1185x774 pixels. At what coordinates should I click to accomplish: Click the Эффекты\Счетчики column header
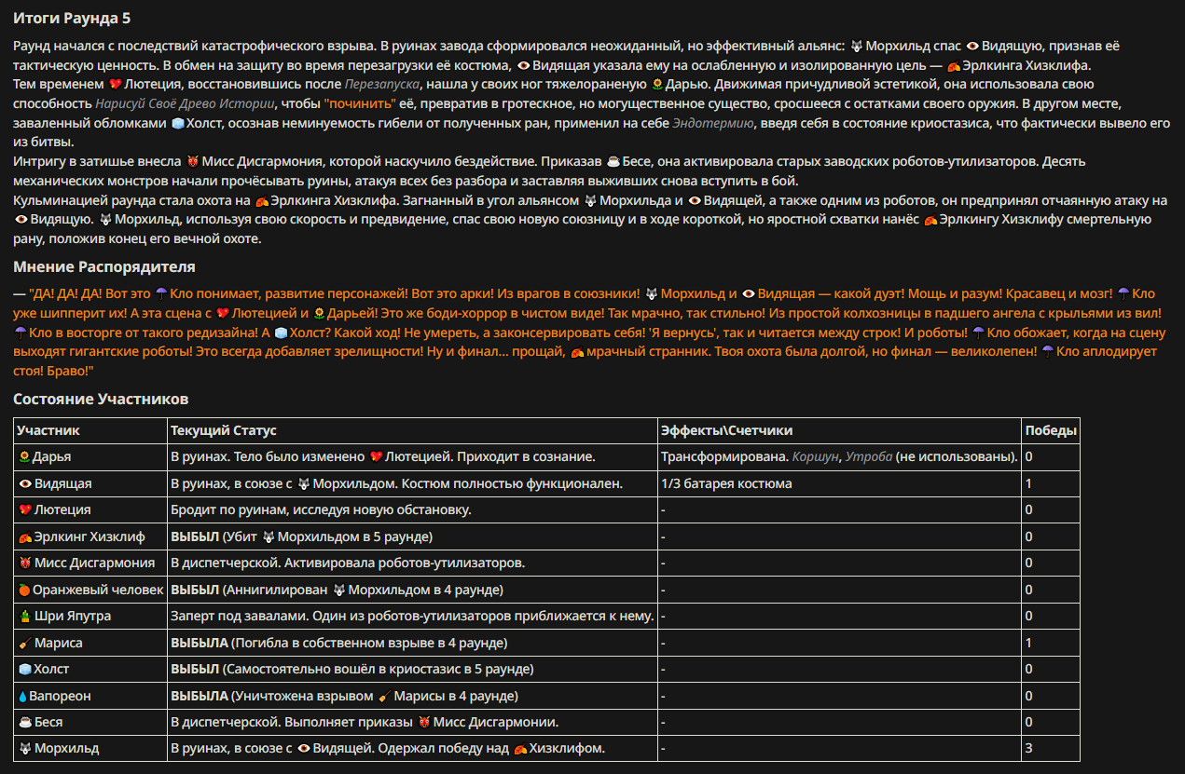coord(727,430)
